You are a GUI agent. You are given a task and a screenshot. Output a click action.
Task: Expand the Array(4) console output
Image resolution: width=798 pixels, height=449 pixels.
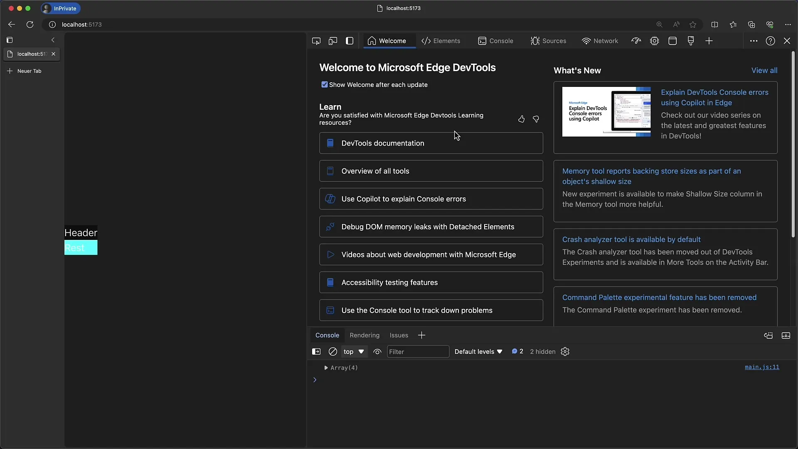325,368
